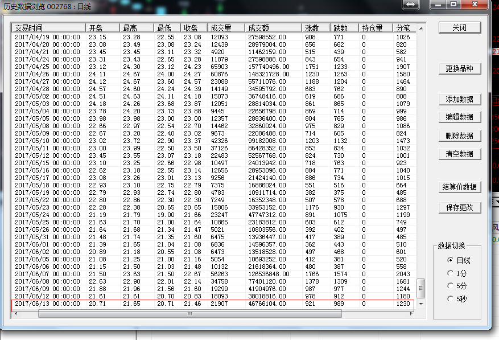Click the horizontal scrollbar left arrow
The image size is (499, 340).
pos(15,314)
